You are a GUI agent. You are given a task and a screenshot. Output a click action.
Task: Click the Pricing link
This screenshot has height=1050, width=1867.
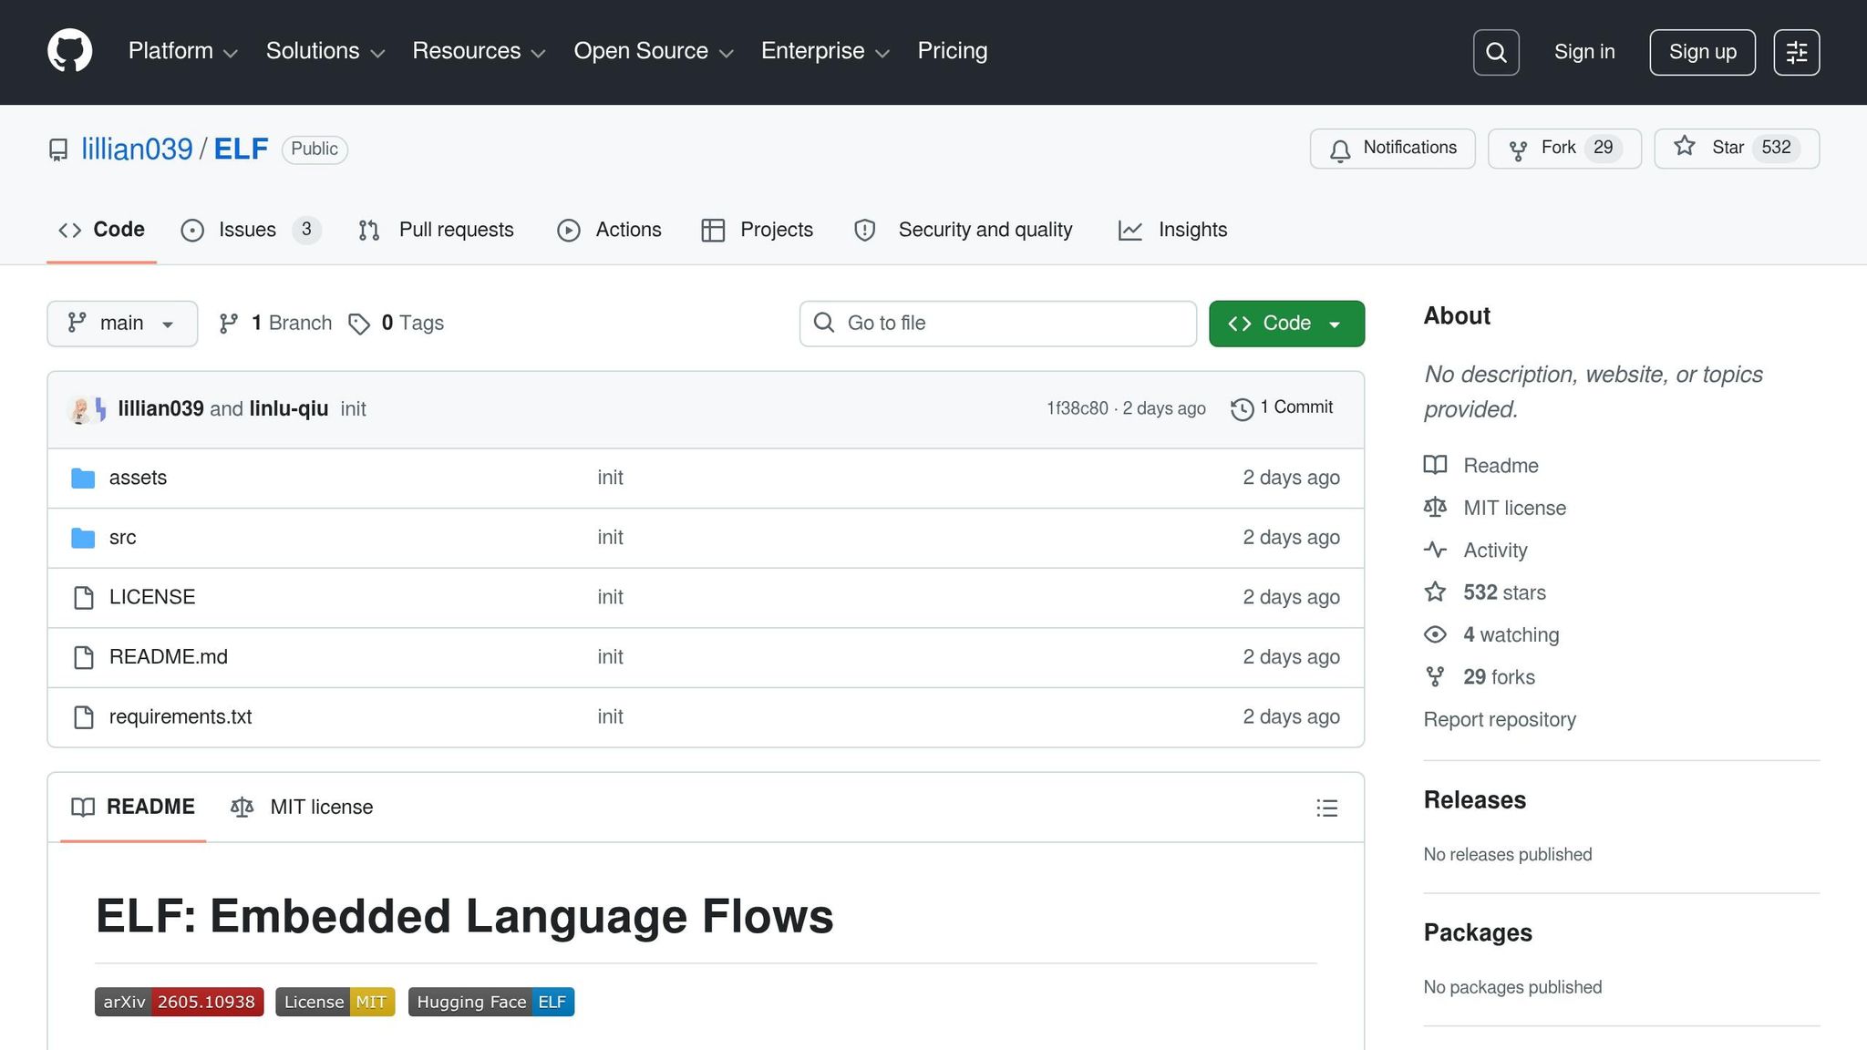(x=953, y=51)
